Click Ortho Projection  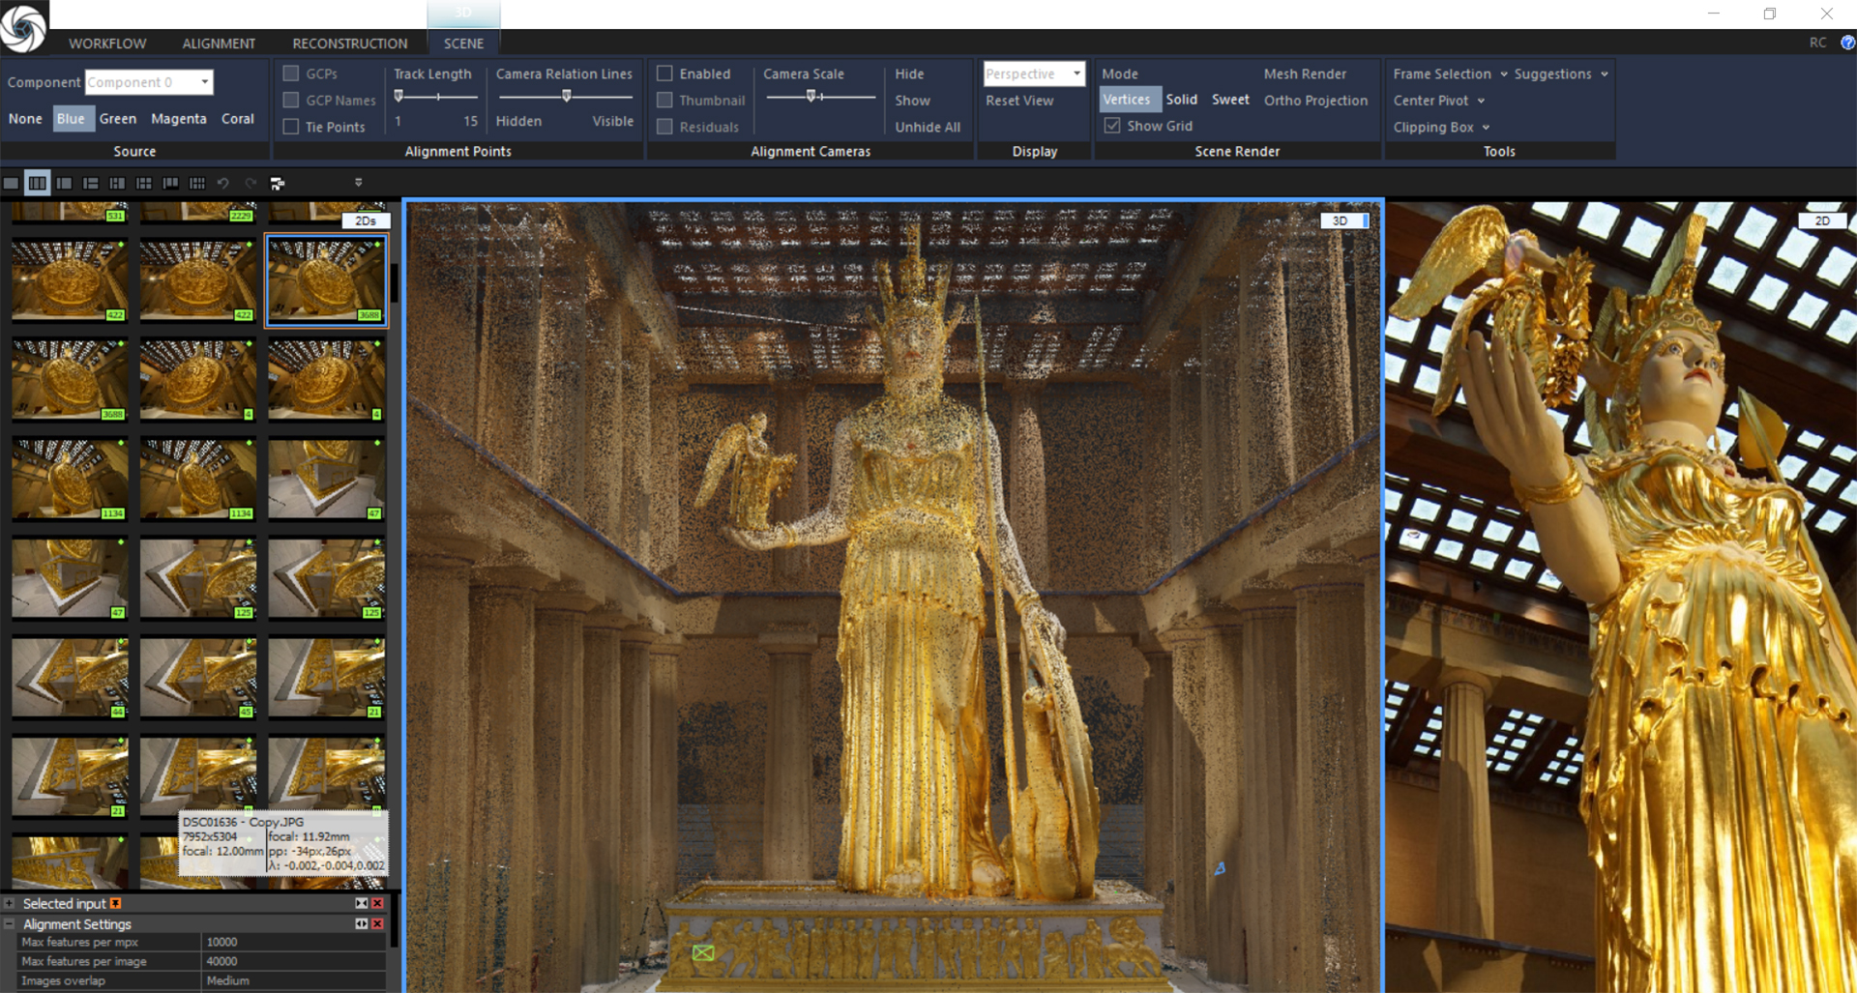click(1315, 101)
